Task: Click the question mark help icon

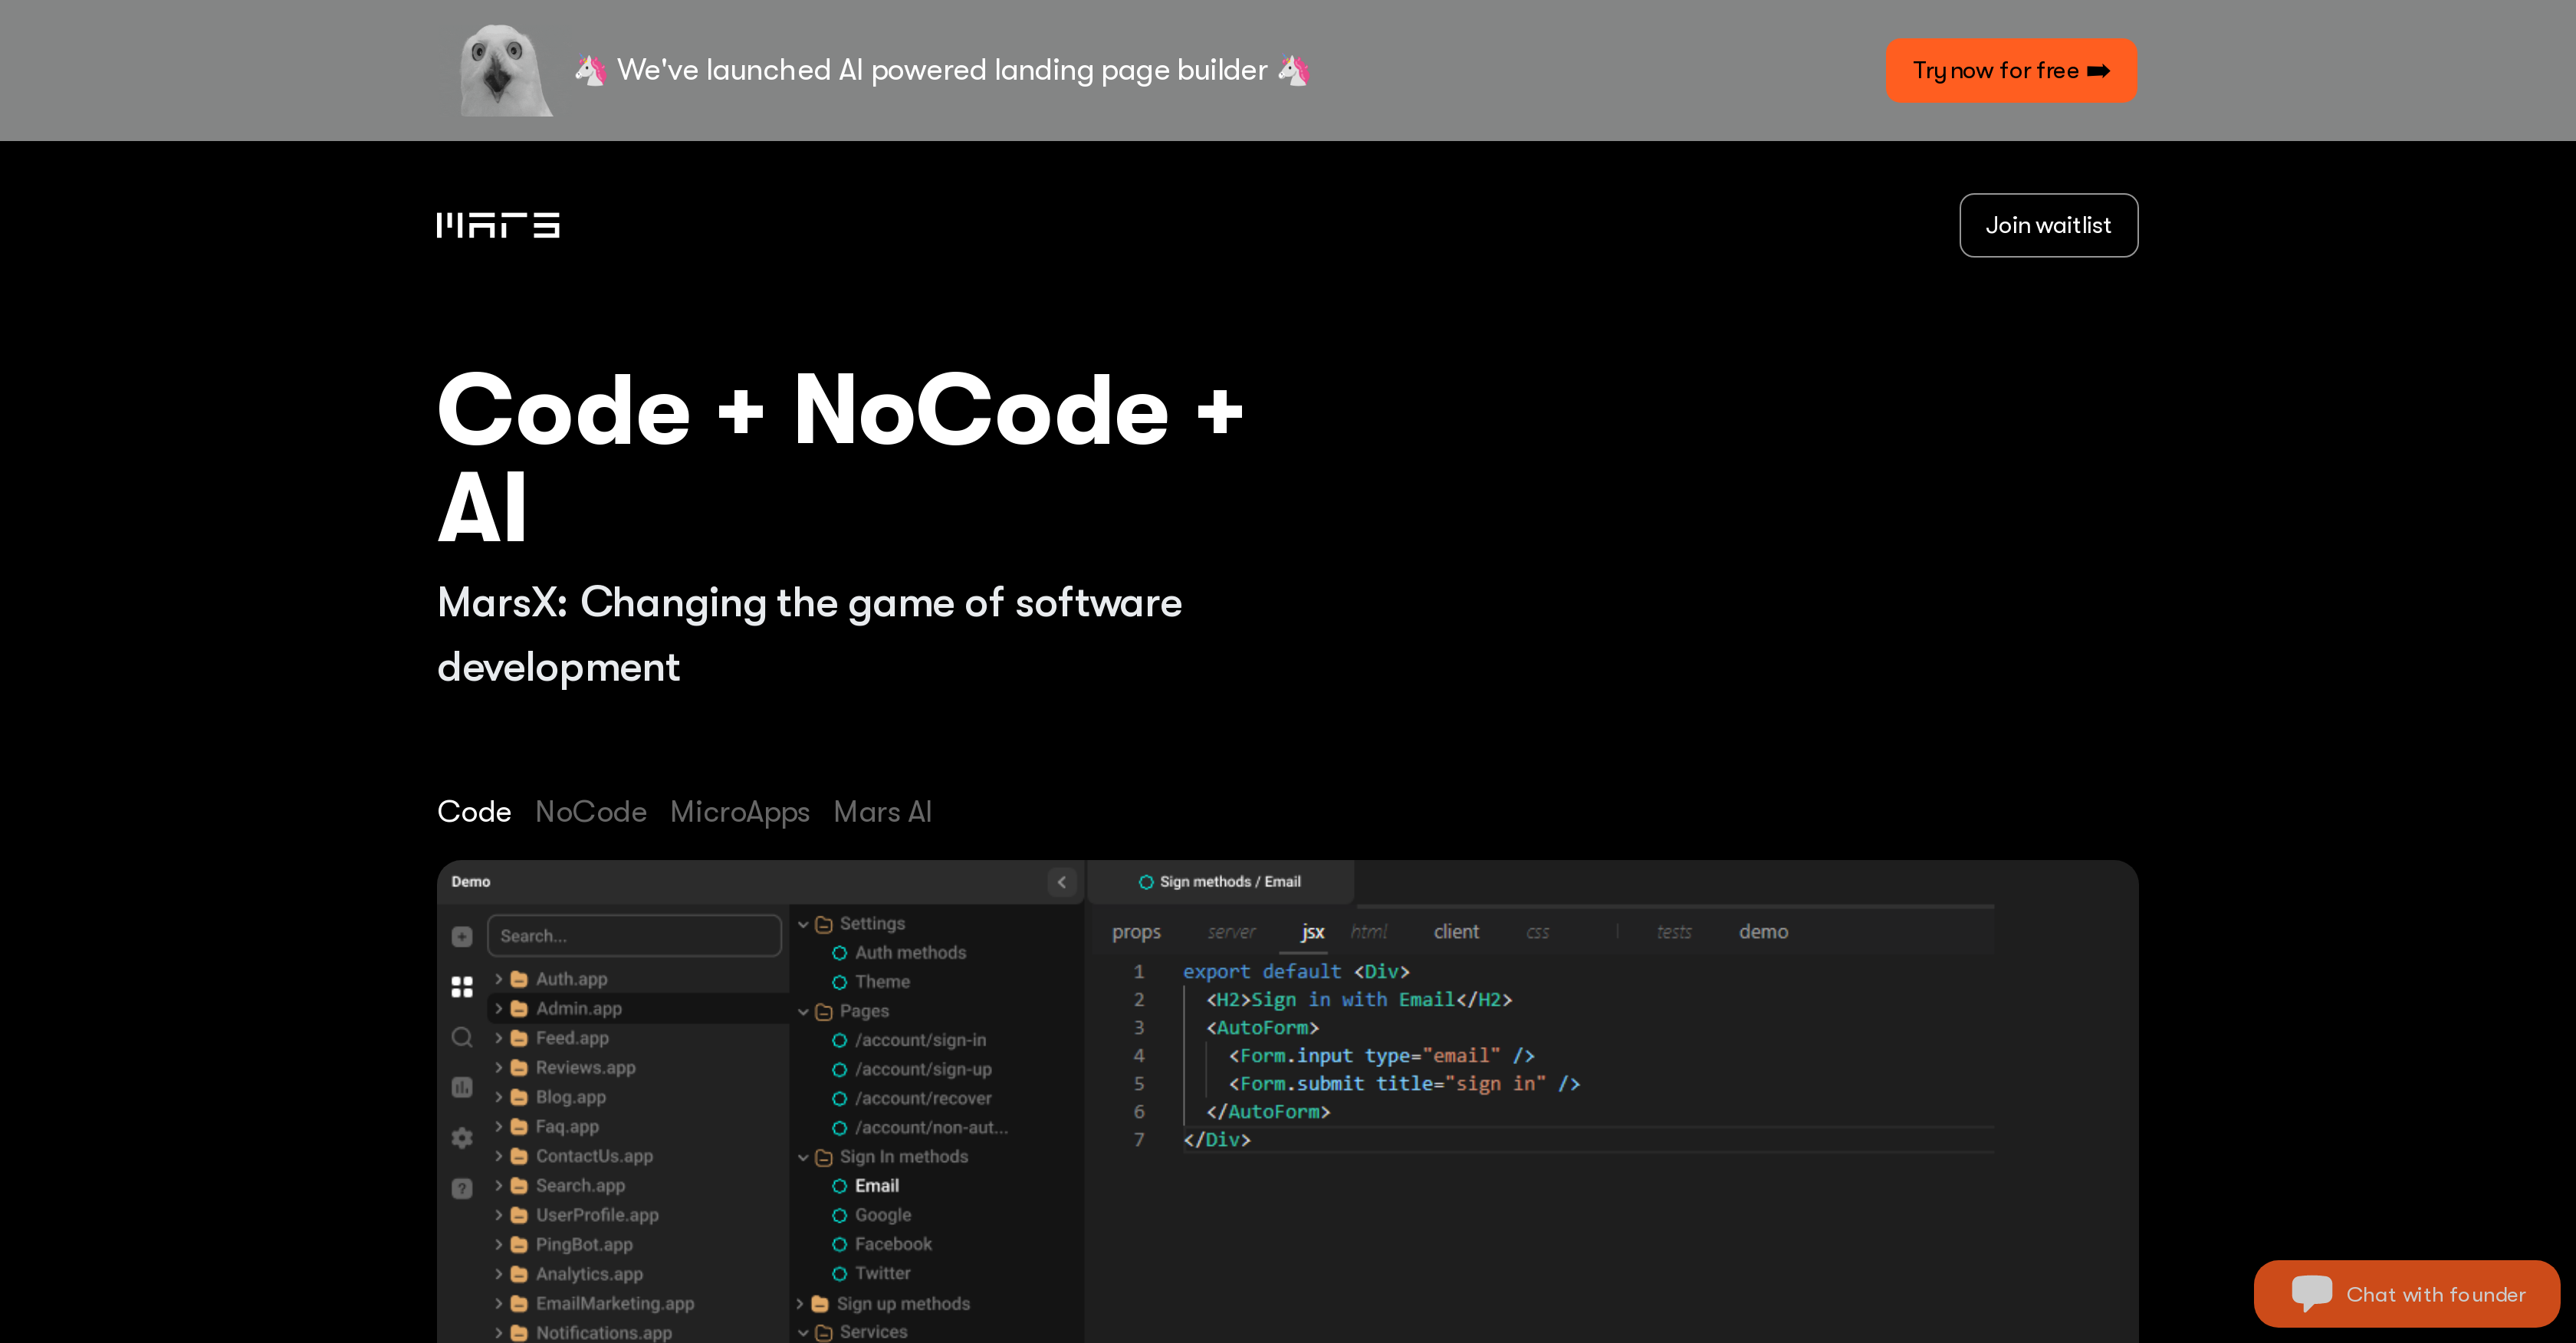Action: coord(461,1188)
